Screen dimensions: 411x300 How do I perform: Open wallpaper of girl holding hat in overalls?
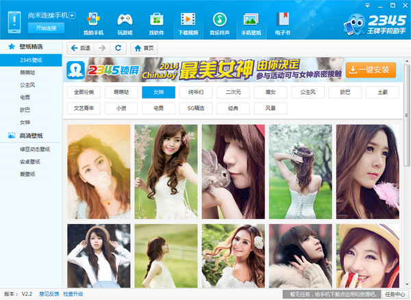[x=99, y=255]
